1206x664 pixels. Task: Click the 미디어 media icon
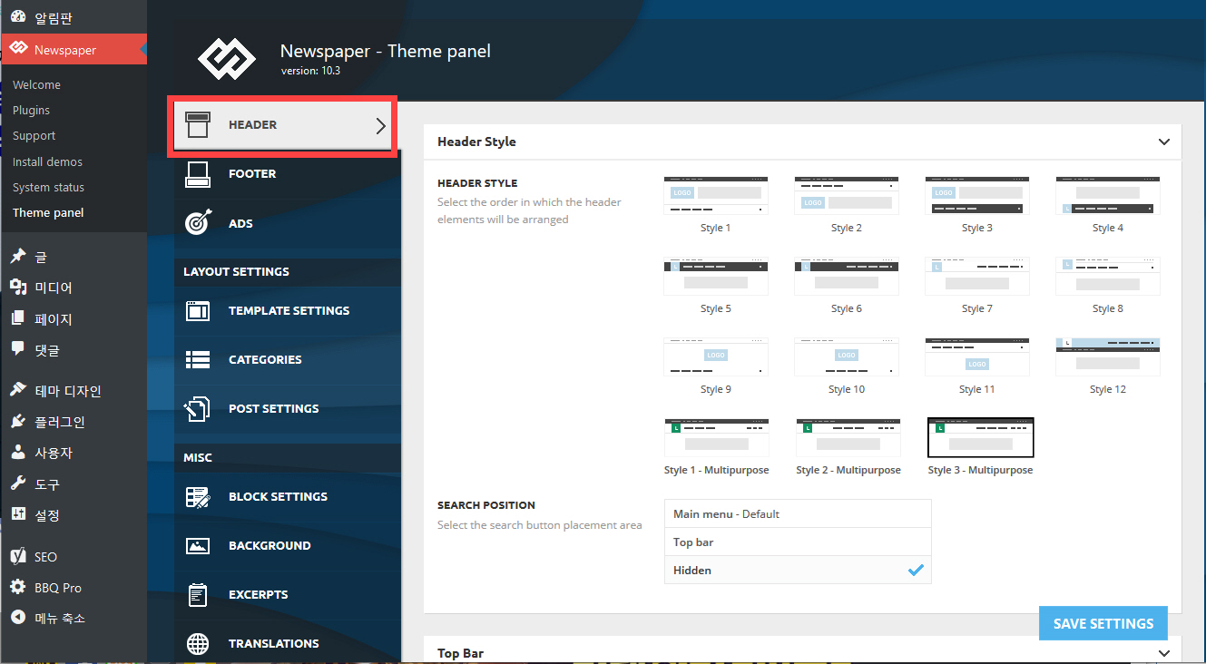[x=18, y=288]
